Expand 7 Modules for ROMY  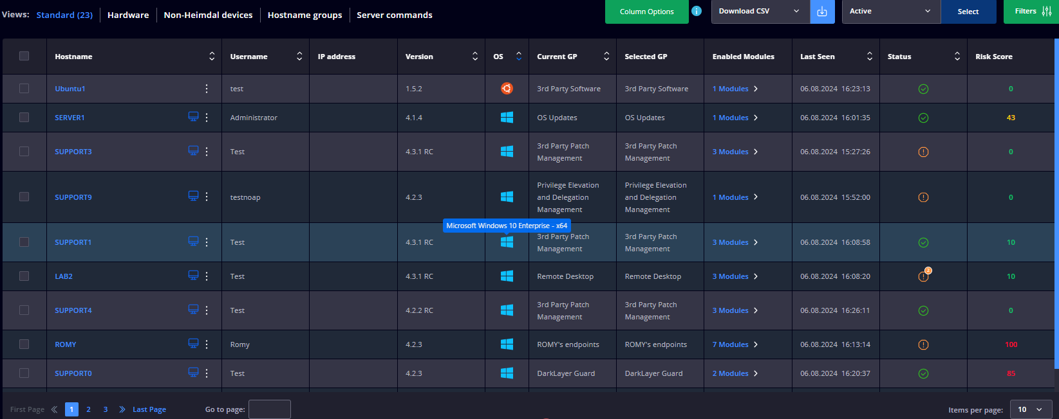pyautogui.click(x=735, y=344)
